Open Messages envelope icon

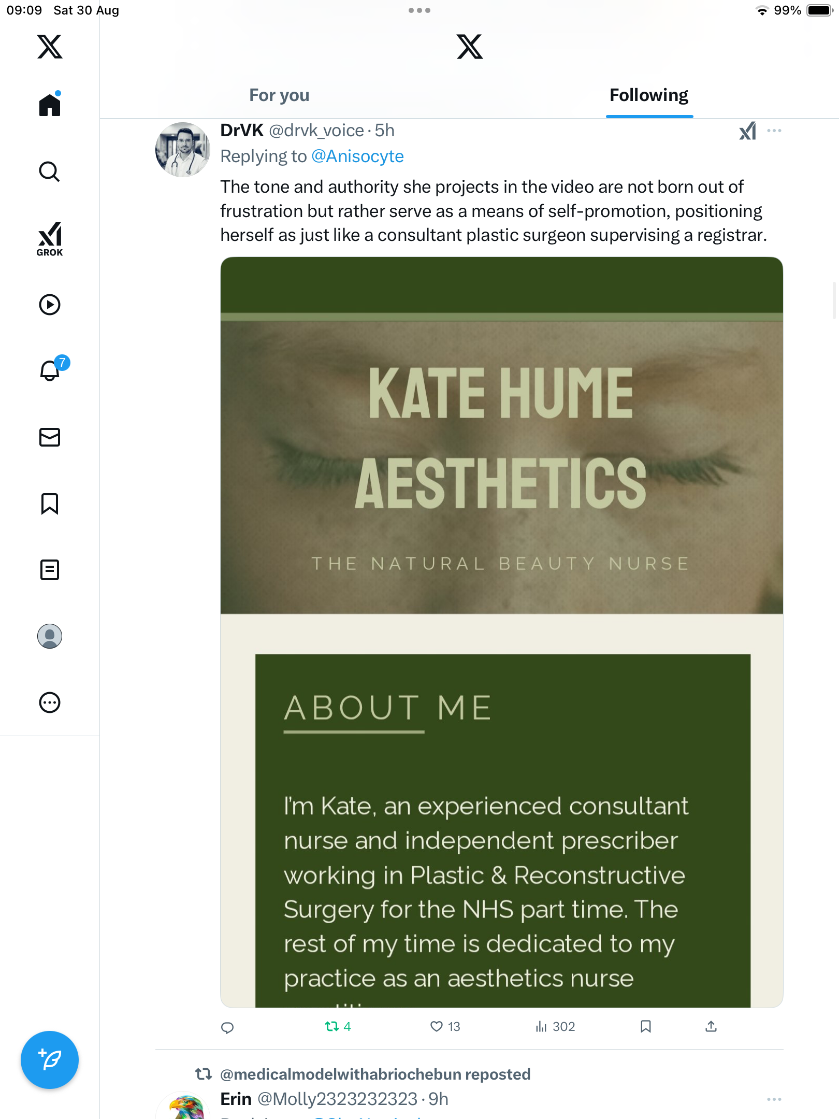[50, 437]
